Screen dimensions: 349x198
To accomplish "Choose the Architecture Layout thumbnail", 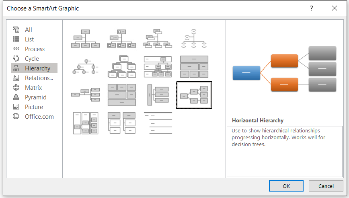I will pos(121,95).
